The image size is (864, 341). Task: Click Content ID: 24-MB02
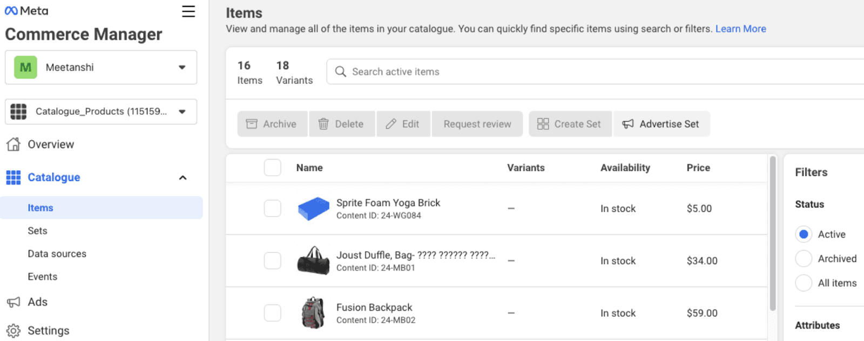(376, 320)
